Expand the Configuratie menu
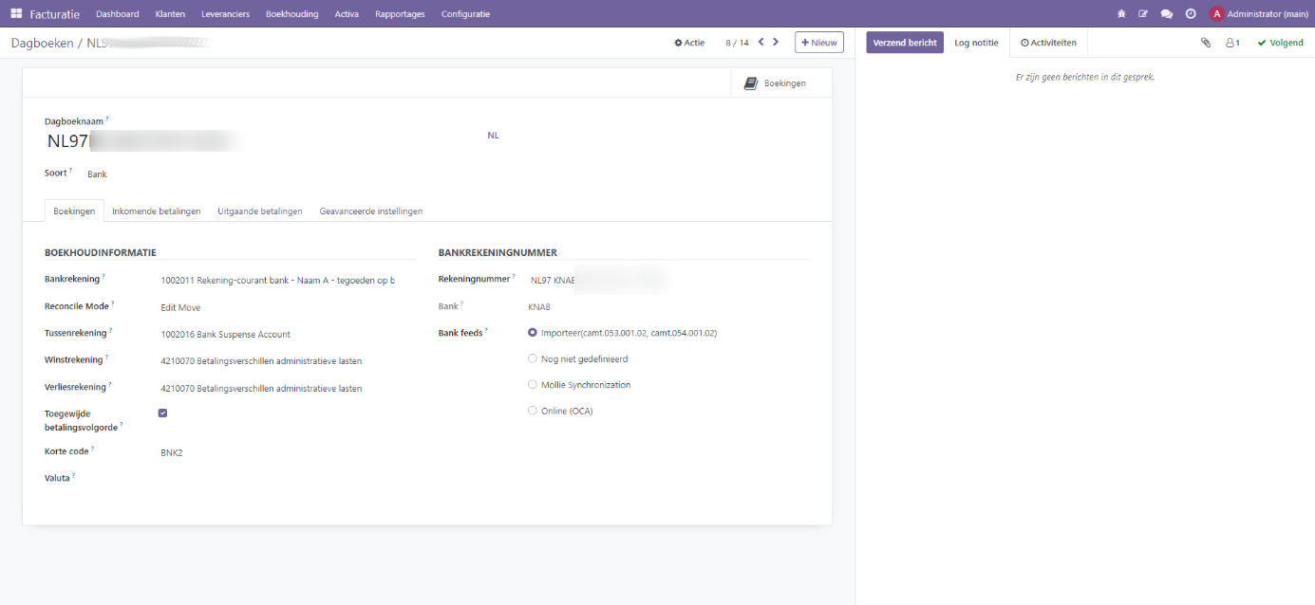Screen dimensions: 1315x605 point(465,14)
